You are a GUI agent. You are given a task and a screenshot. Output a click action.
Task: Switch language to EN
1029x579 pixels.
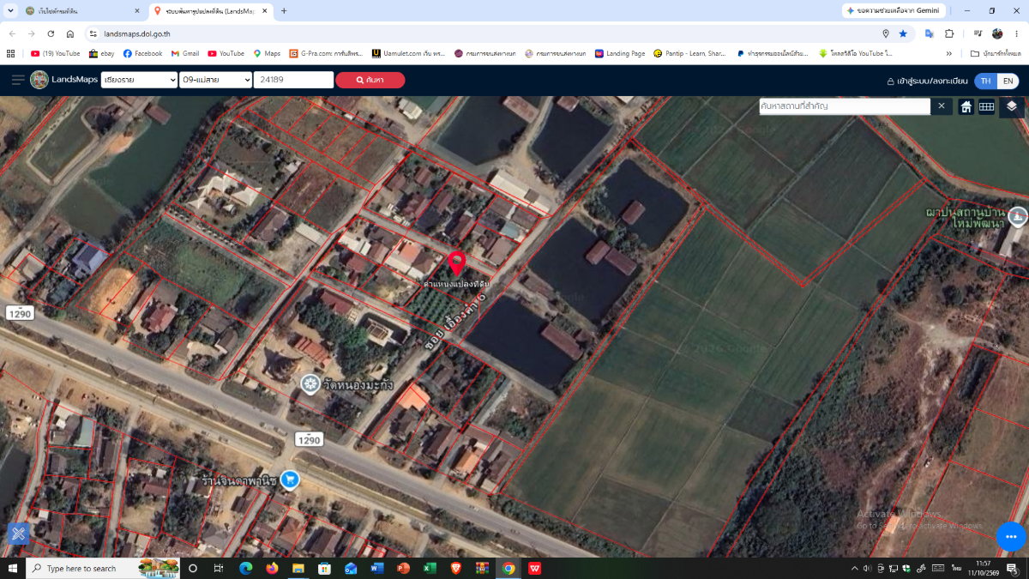[1008, 81]
